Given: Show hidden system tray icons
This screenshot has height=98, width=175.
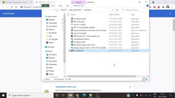Looking at the screenshot, I should (133, 95).
